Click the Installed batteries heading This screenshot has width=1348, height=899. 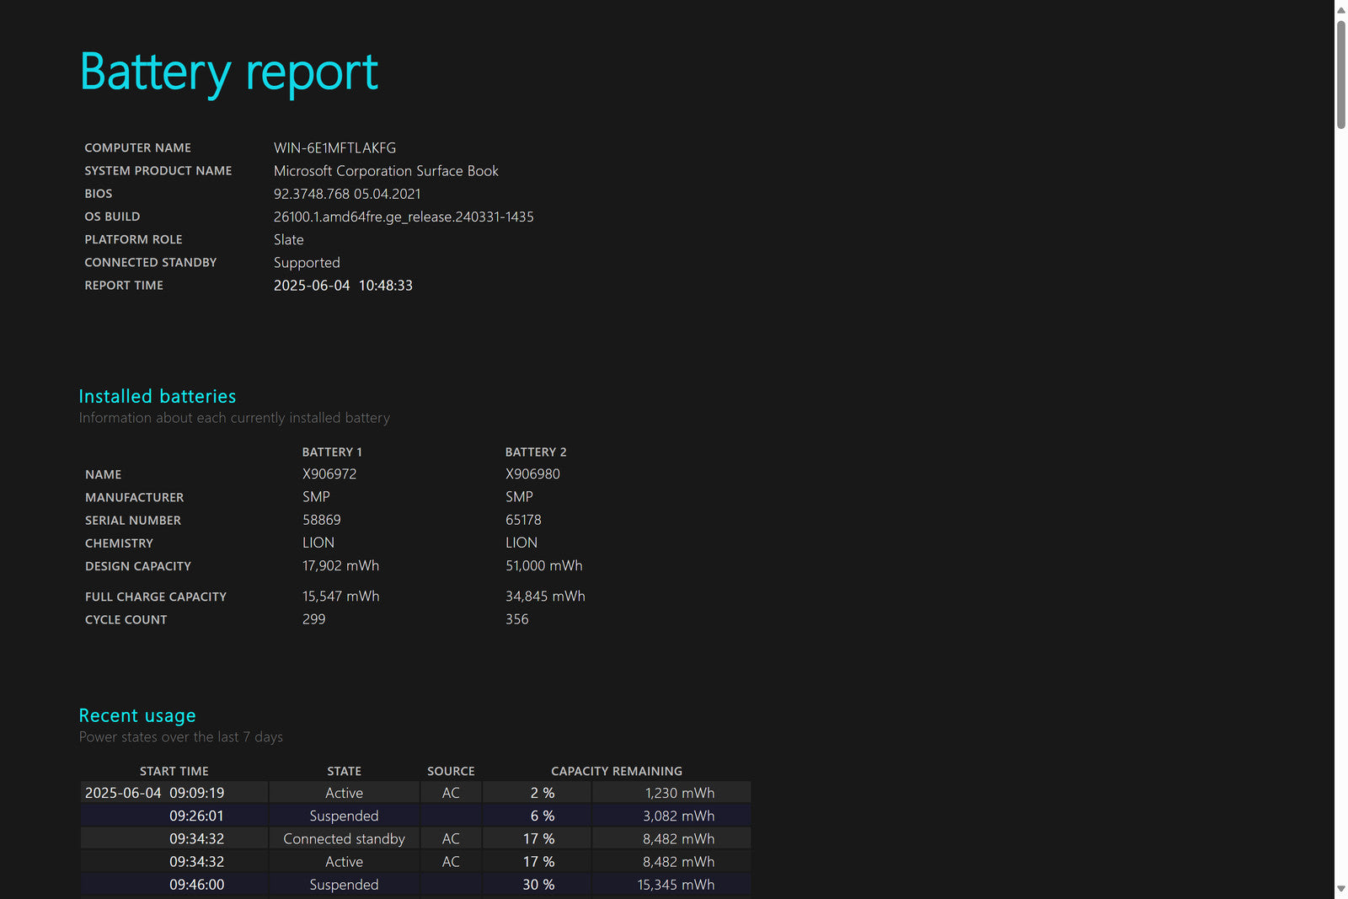click(x=157, y=396)
